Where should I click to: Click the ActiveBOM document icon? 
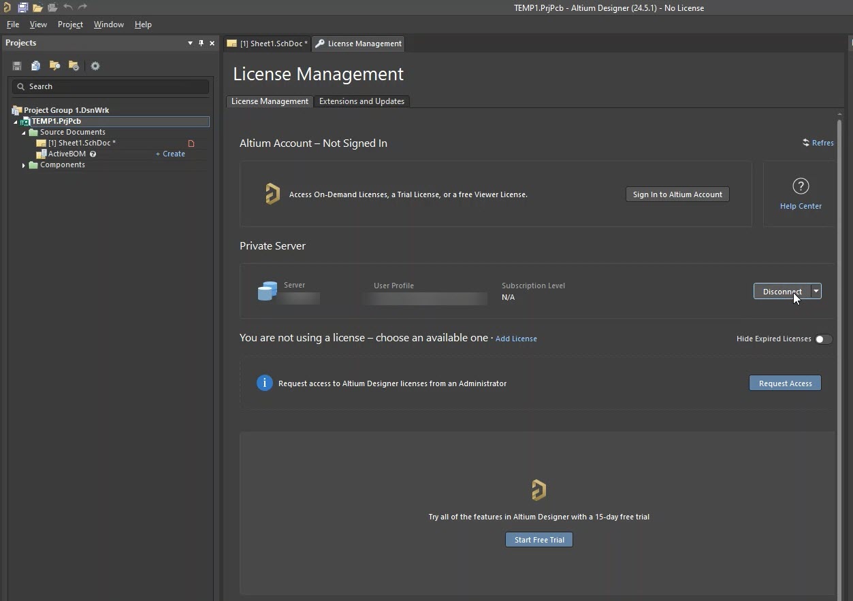click(42, 154)
